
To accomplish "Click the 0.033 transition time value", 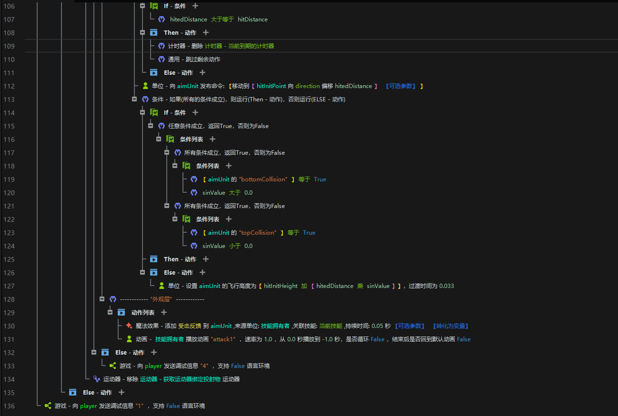I will click(x=446, y=286).
